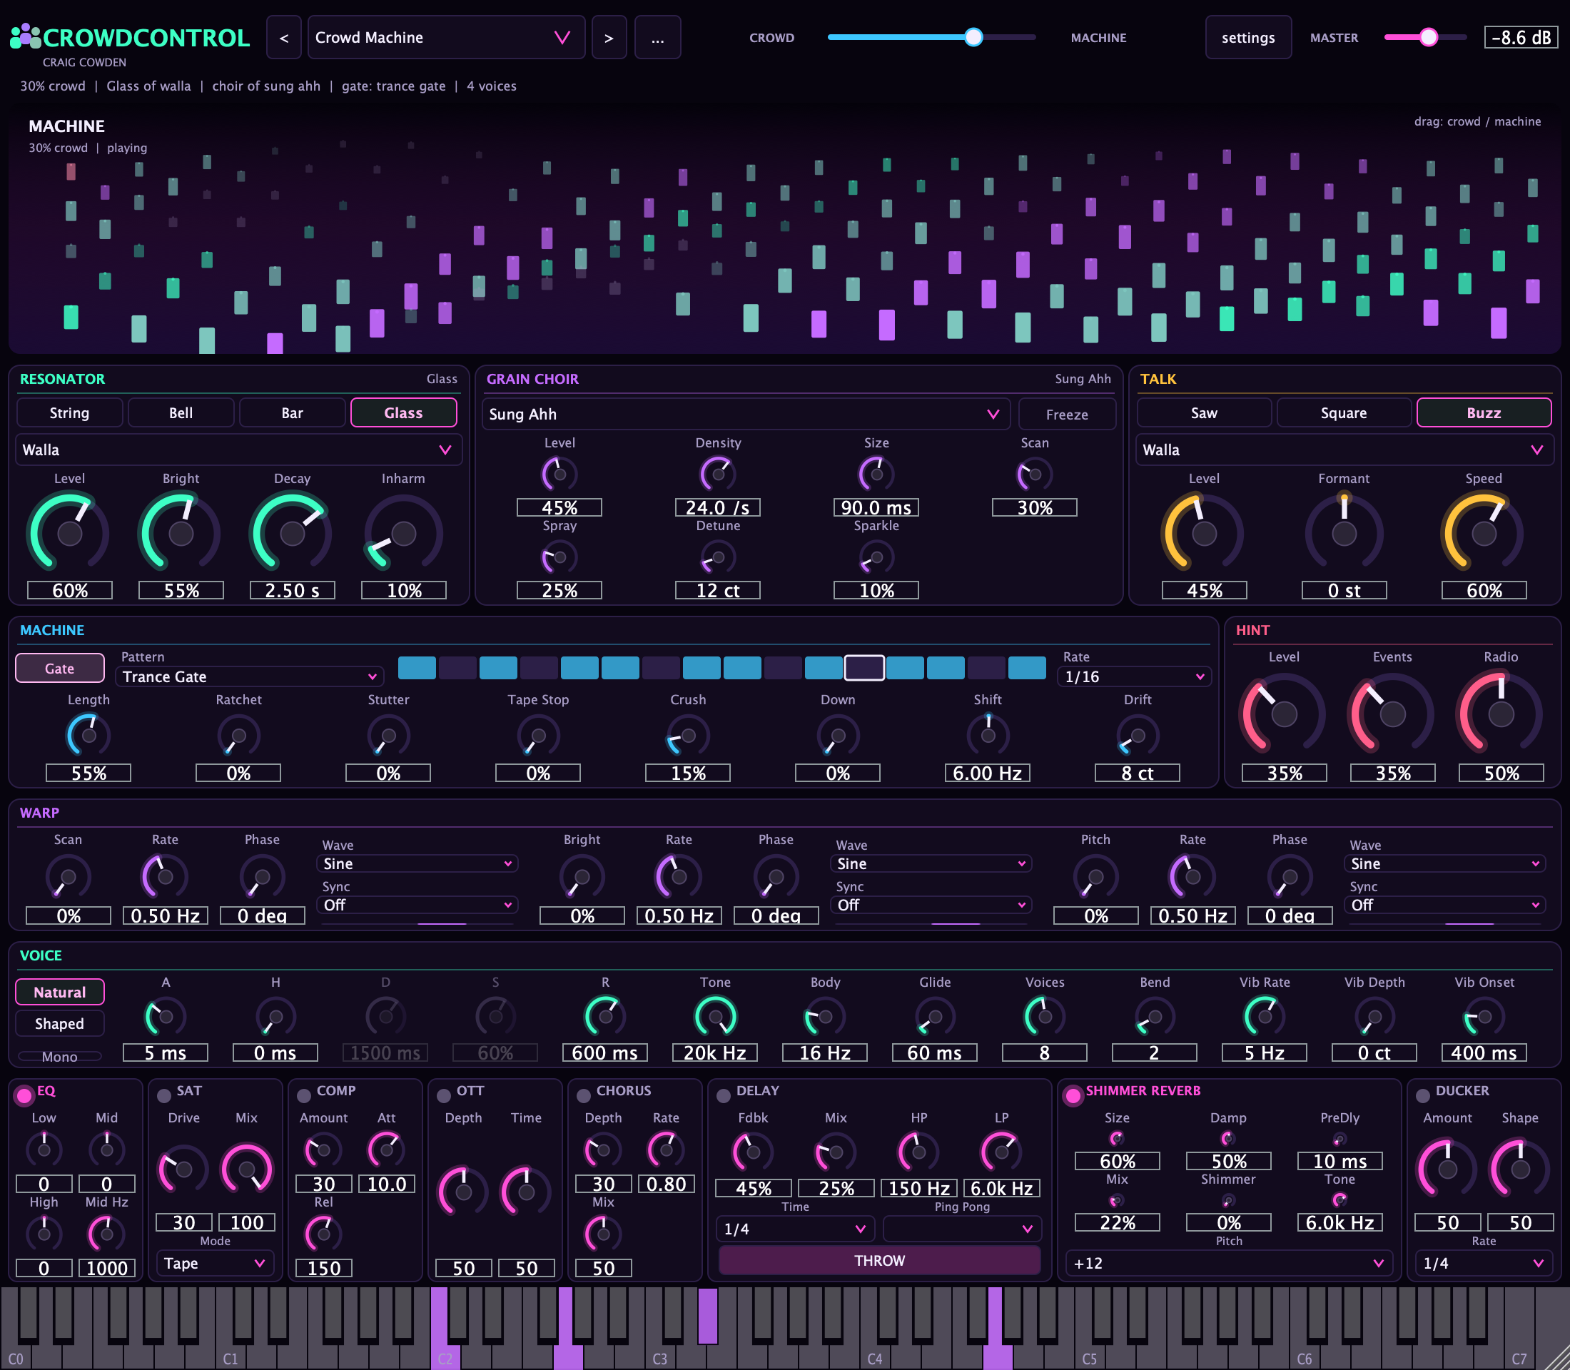Click the Talk Speed 60% knob
Screen dimensions: 1570x1370
coord(1484,533)
